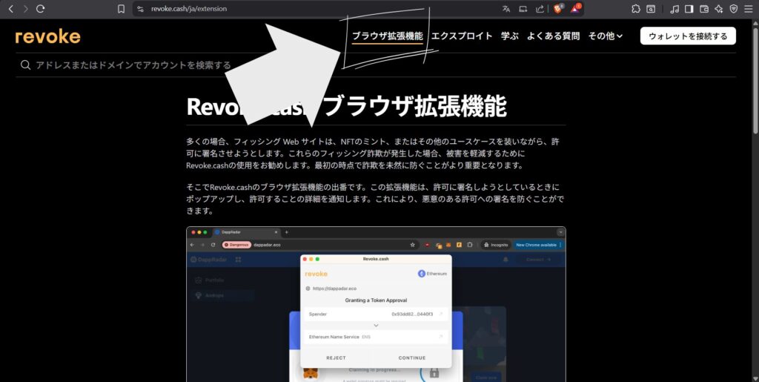Click the Brave Shields lion icon
The height and width of the screenshot is (382, 759).
click(557, 9)
